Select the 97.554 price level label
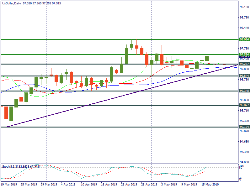251x188 pixels. pyautogui.click(x=244, y=55)
